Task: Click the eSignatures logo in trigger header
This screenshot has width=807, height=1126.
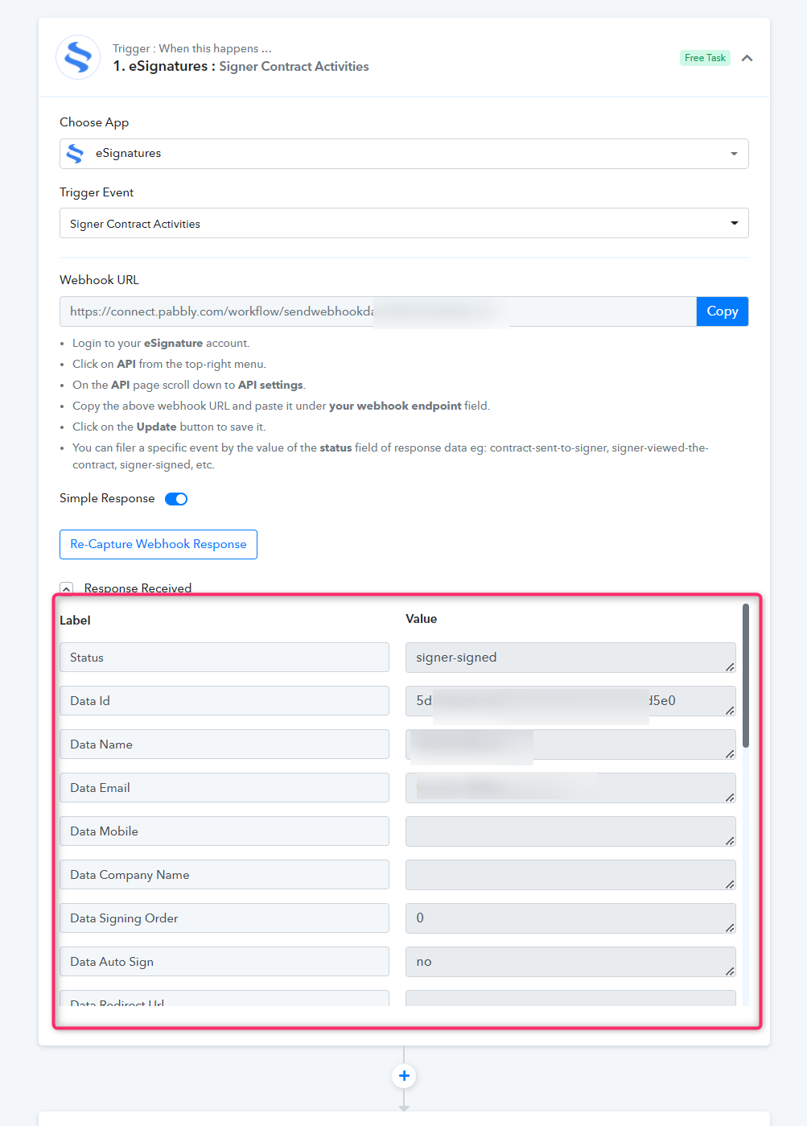Action: click(78, 57)
